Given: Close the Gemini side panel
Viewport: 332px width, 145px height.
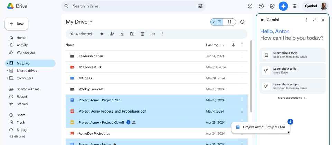Looking at the screenshot, I should [x=323, y=20].
